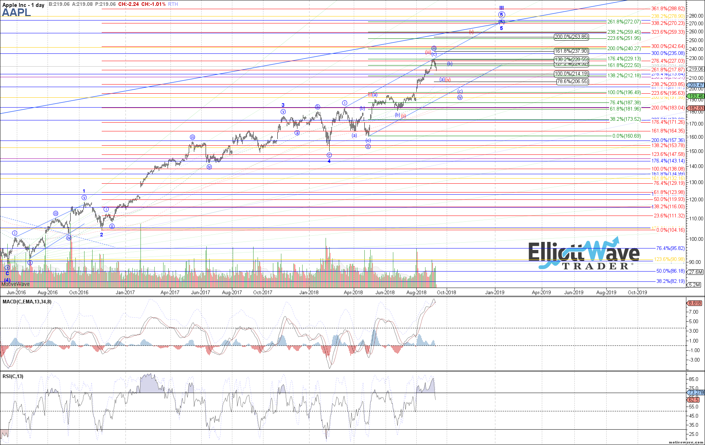Click the 176.4%(229.13) Fibonacci label

(x=624, y=59)
